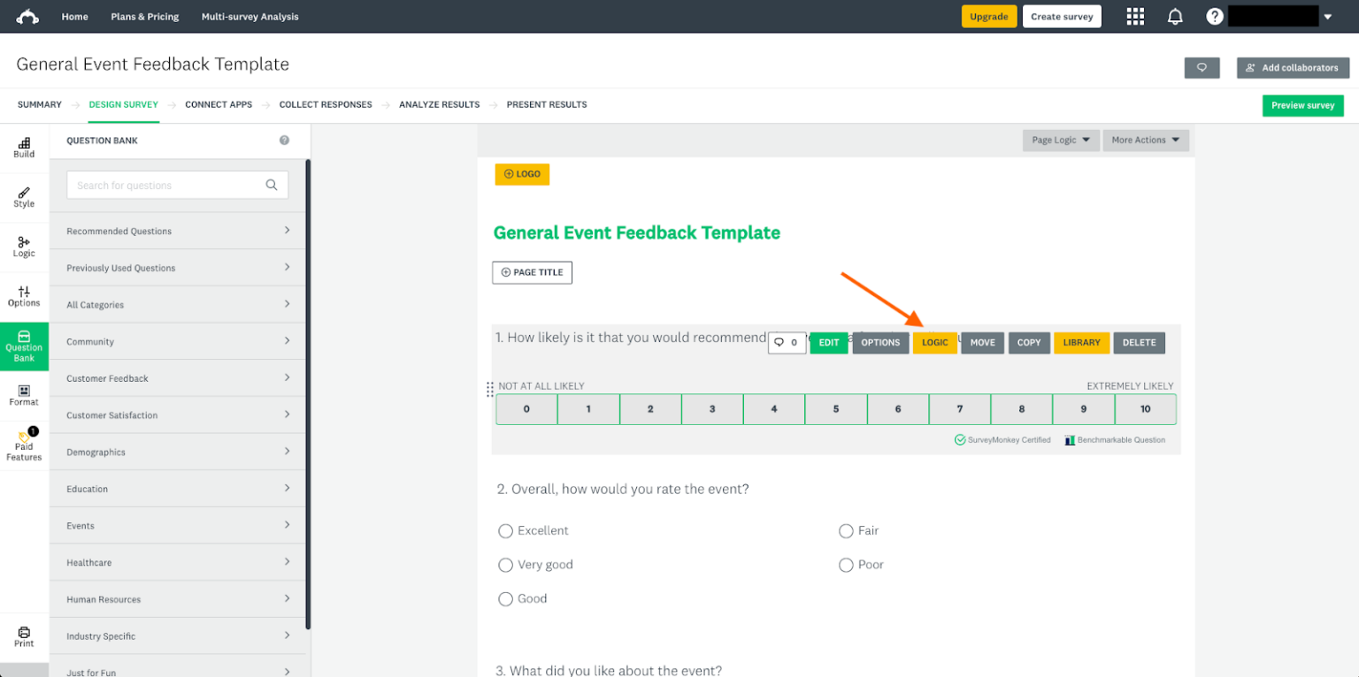Image resolution: width=1359 pixels, height=677 pixels.
Task: Open the notifications bell
Action: point(1176,16)
